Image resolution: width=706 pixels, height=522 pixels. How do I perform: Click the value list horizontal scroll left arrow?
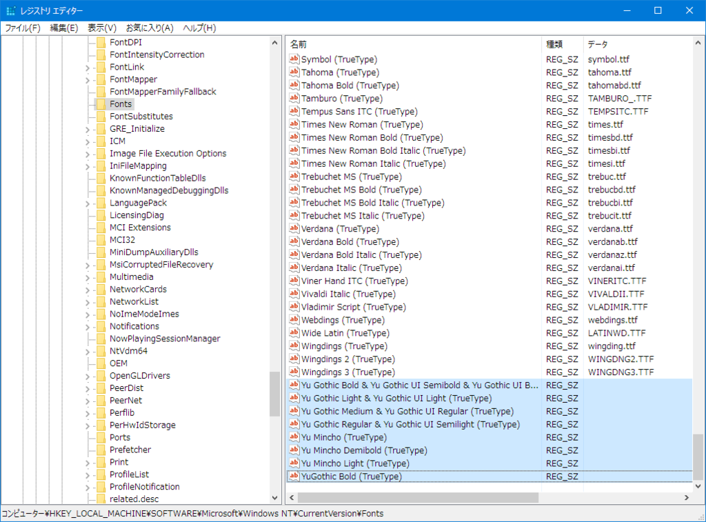click(292, 498)
